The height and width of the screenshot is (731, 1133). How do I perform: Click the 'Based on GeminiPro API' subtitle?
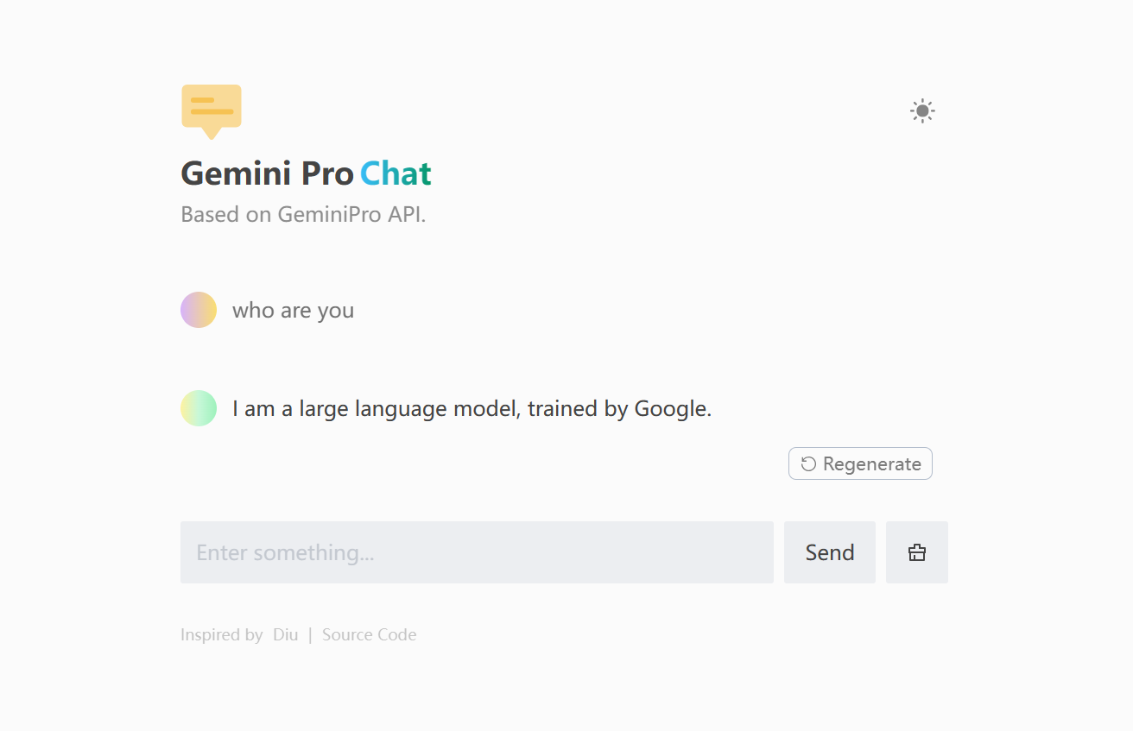304,214
